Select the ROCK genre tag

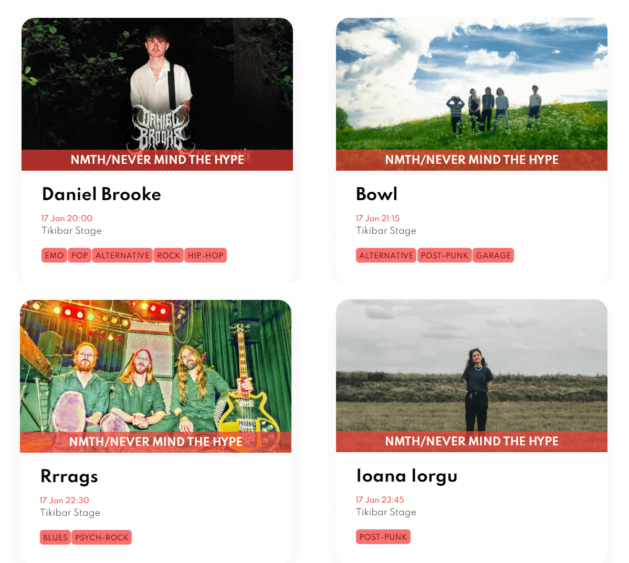(169, 256)
